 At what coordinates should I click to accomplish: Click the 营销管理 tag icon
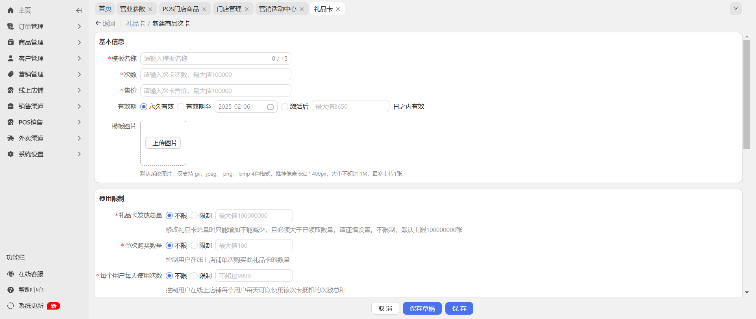pyautogui.click(x=11, y=74)
